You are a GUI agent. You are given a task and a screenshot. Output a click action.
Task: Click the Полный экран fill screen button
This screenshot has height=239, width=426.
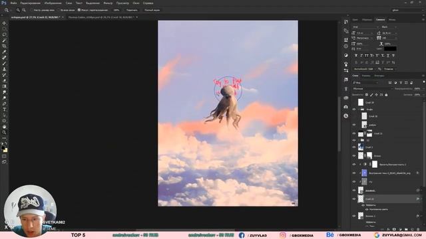coord(152,10)
